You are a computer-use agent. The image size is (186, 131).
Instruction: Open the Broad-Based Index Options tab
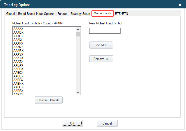pyautogui.click(x=36, y=14)
